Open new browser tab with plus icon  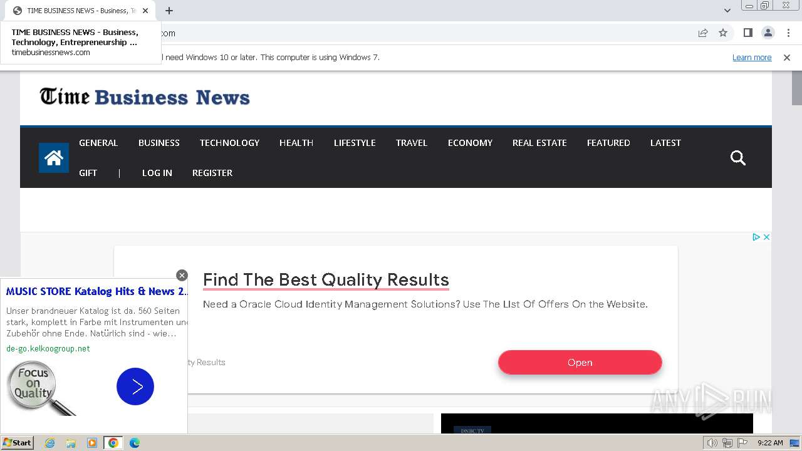pyautogui.click(x=169, y=11)
